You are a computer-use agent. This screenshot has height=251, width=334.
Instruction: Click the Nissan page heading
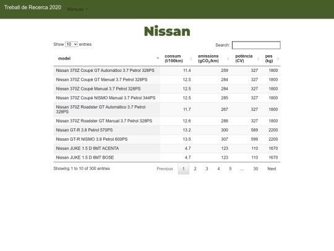tap(167, 32)
